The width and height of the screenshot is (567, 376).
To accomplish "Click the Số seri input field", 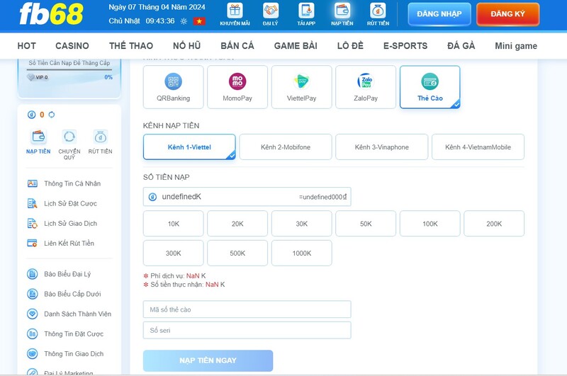I will (x=247, y=330).
